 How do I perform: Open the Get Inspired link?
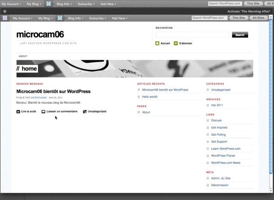tap(219, 127)
